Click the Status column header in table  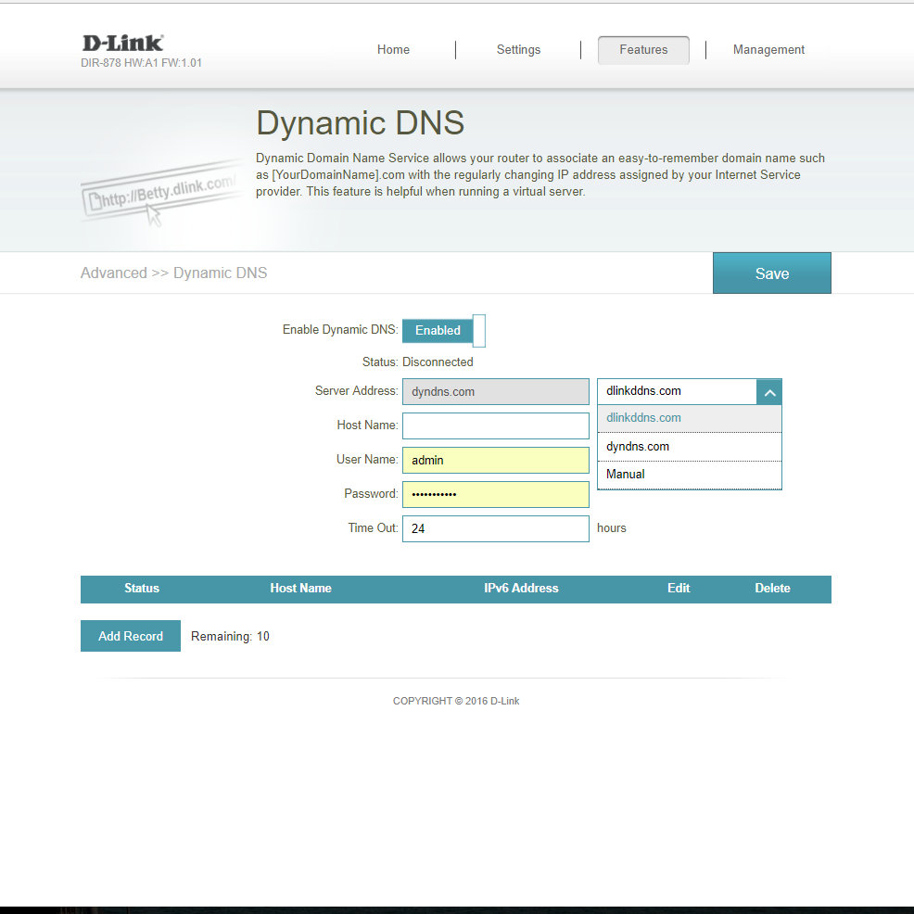(x=142, y=589)
